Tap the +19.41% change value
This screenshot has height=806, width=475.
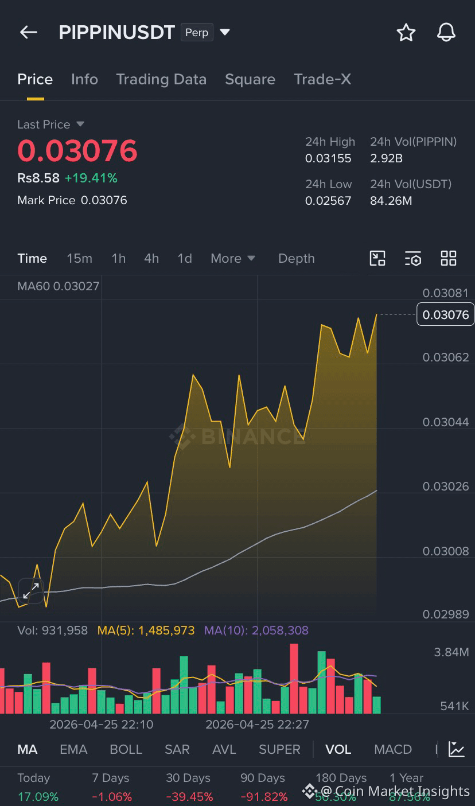pos(91,178)
